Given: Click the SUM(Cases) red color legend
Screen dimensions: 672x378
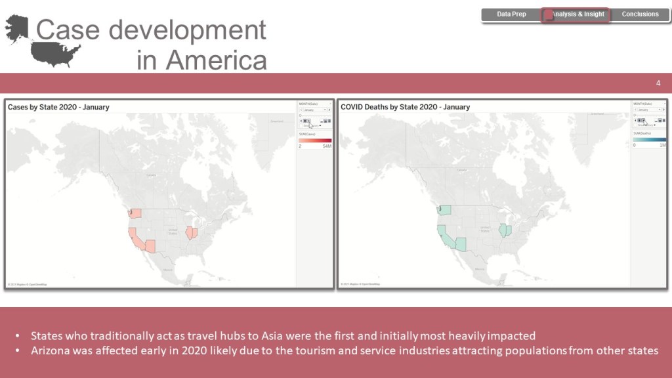Looking at the screenshot, I should [x=315, y=140].
